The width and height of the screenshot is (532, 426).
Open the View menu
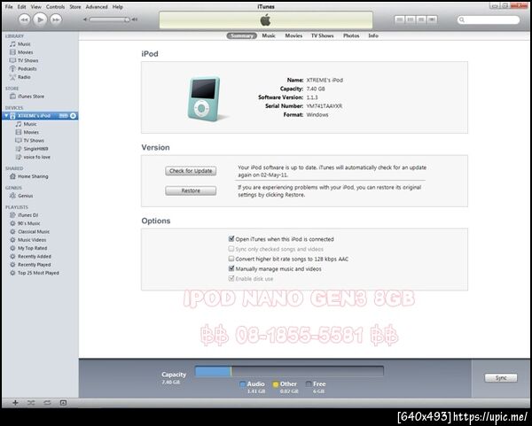36,7
